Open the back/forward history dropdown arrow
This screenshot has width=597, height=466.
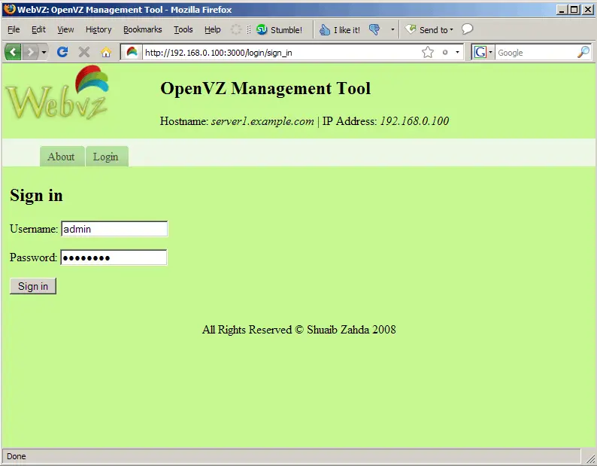pyautogui.click(x=44, y=53)
